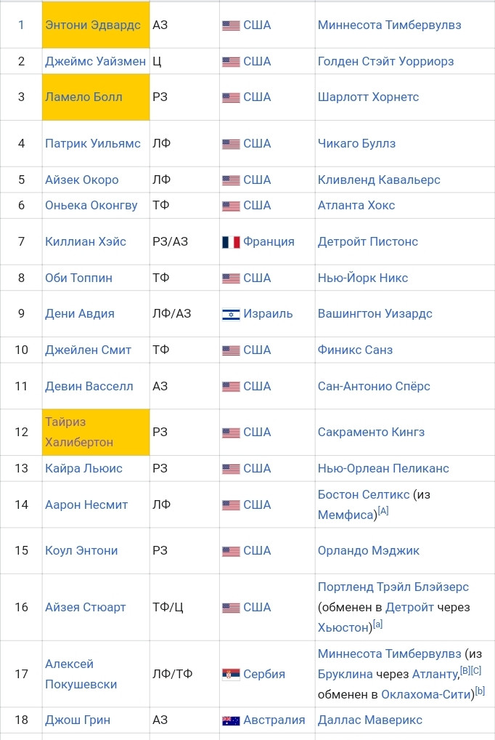
Task: Click the Australia flag icon
Action: (x=231, y=720)
